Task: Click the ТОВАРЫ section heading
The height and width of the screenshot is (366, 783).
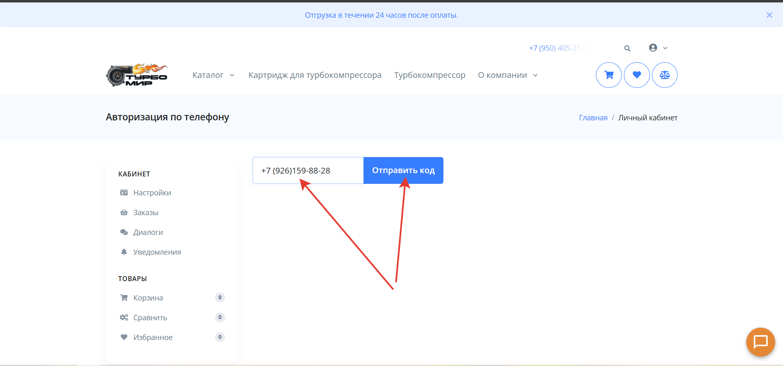Action: point(132,279)
